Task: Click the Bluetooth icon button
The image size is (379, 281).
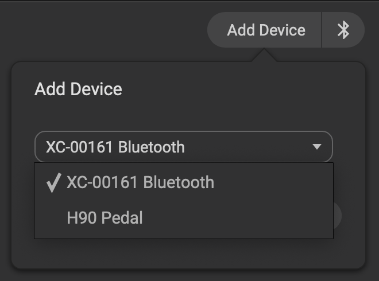Action: (343, 30)
